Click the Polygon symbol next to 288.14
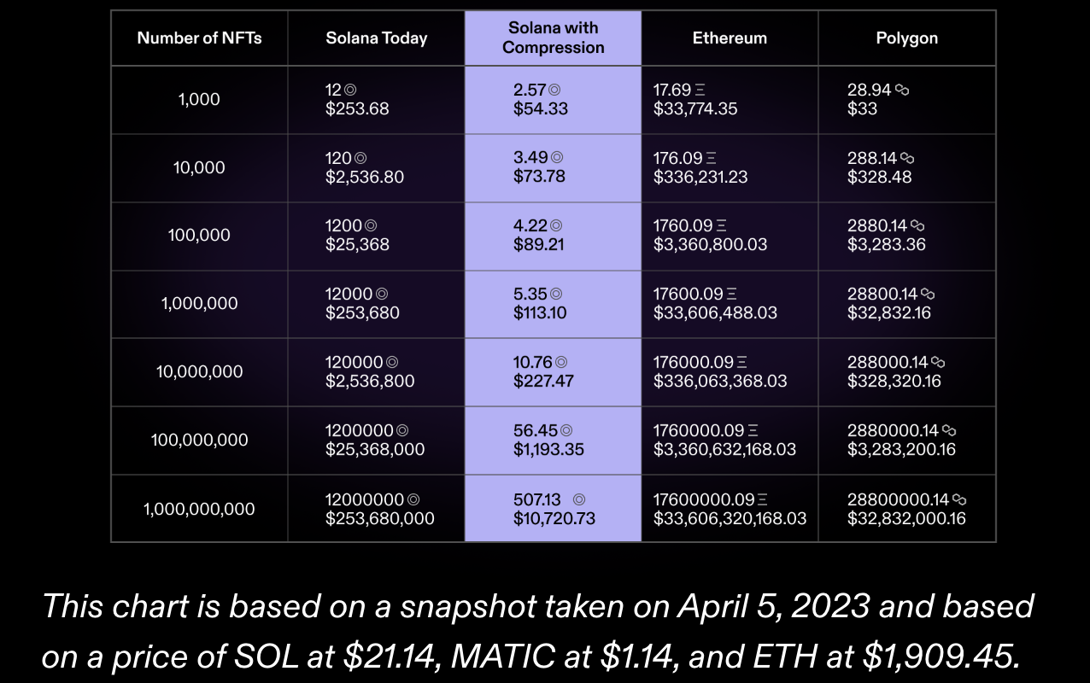 click(907, 158)
